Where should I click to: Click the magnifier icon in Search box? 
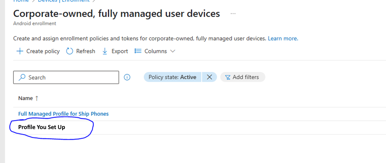22,77
